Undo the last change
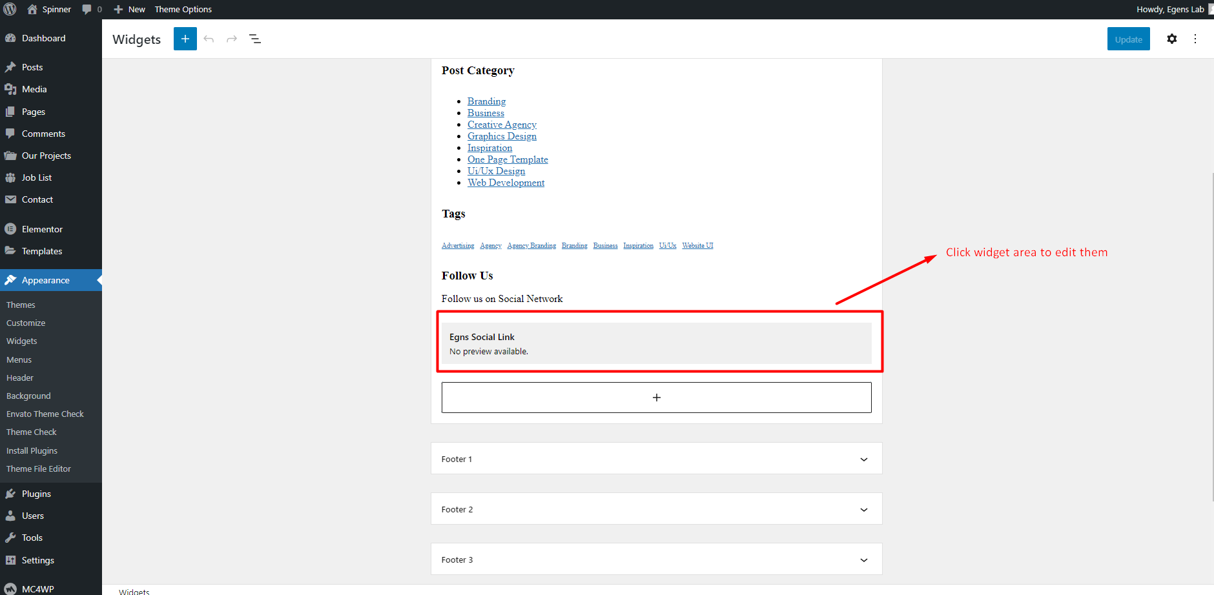The height and width of the screenshot is (595, 1214). 209,39
